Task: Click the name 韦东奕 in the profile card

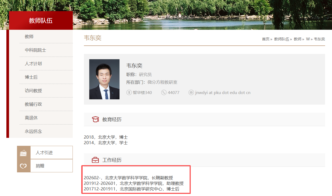Action: pos(134,66)
